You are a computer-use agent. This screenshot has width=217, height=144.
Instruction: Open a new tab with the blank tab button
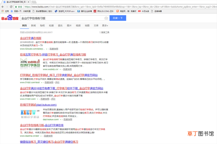click(34, 2)
